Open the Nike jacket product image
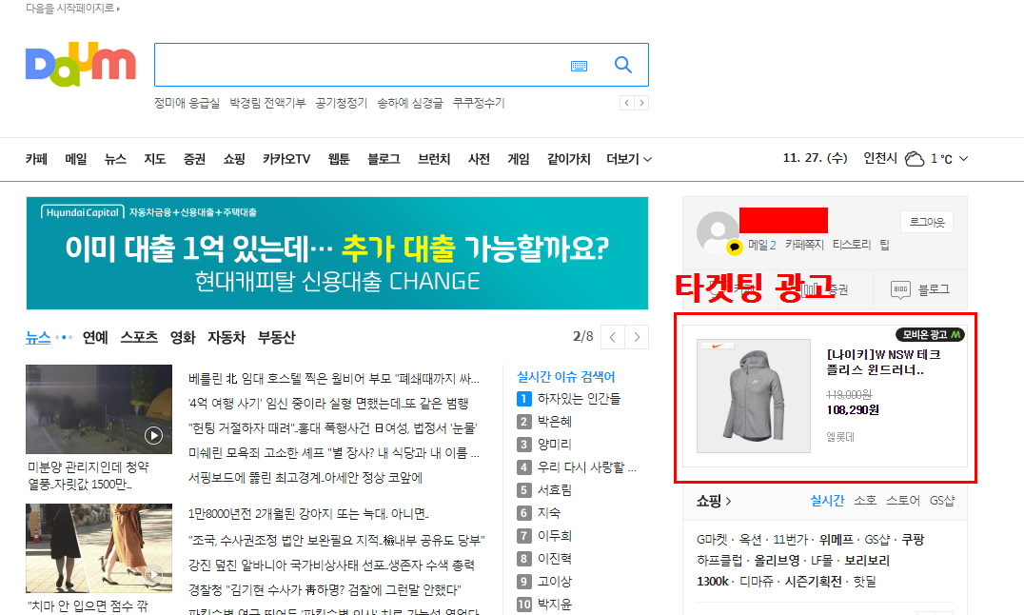The height and width of the screenshot is (615, 1024). pos(754,396)
